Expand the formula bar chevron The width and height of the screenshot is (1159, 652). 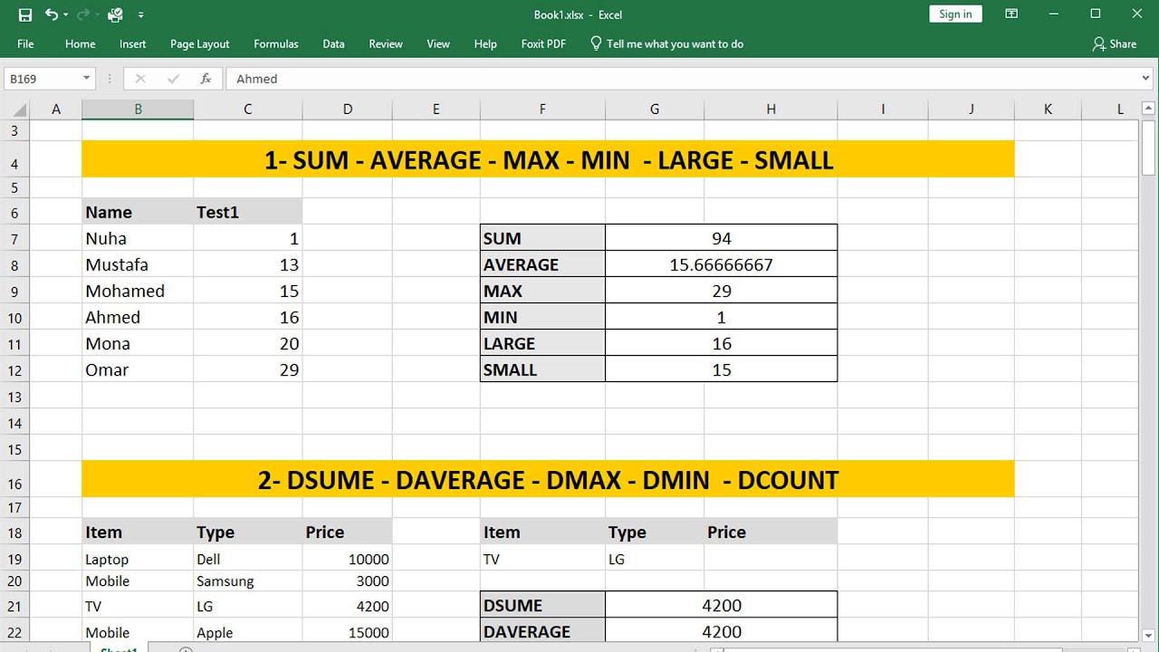click(x=1145, y=79)
